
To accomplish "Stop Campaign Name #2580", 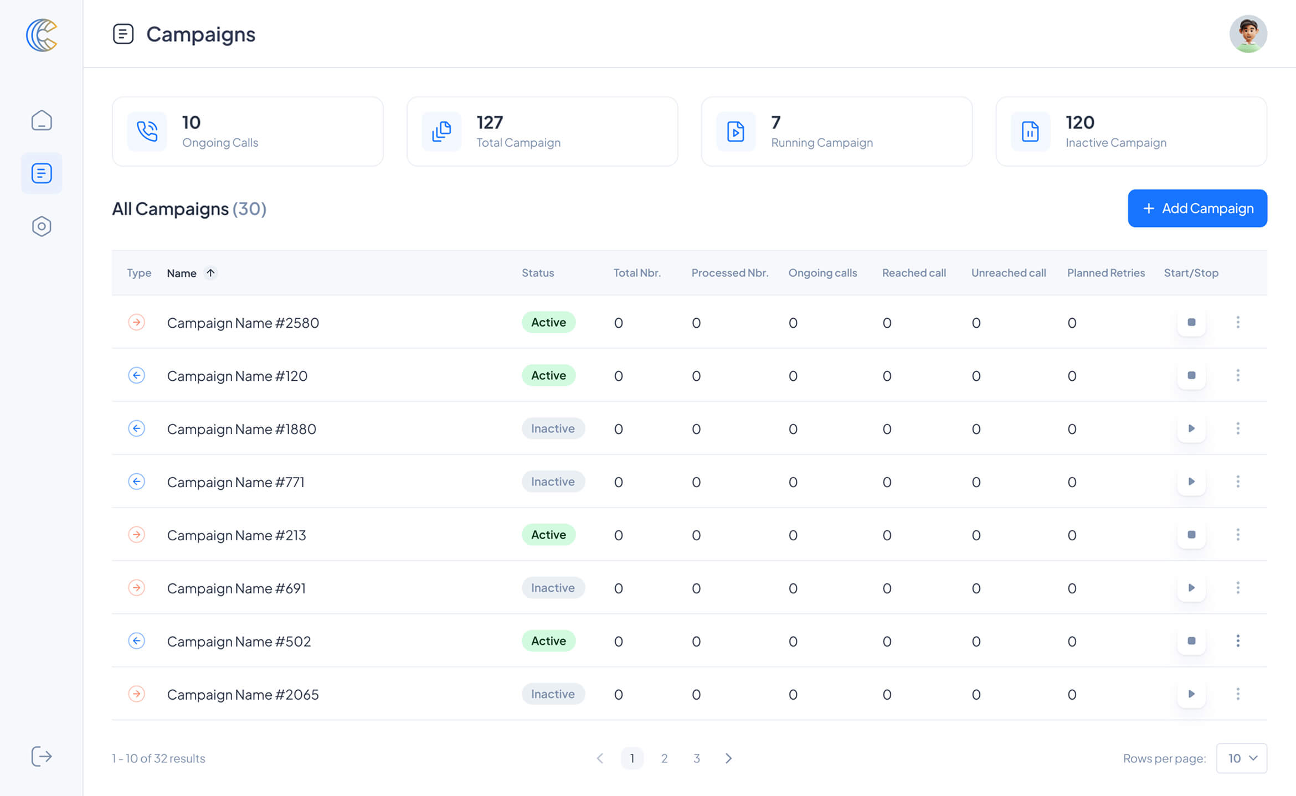I will 1191,322.
